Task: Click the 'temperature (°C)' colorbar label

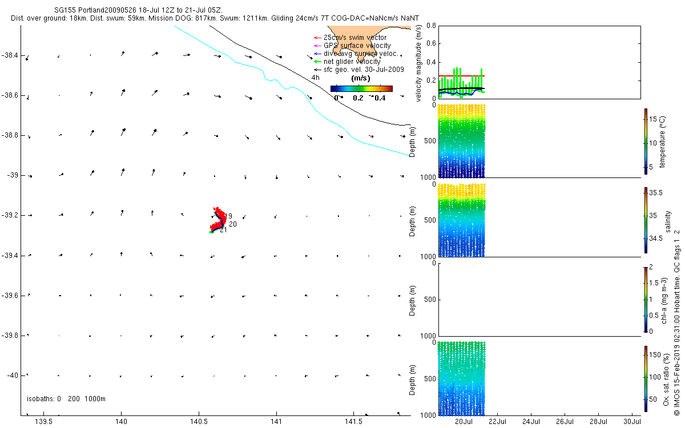Action: click(x=663, y=141)
